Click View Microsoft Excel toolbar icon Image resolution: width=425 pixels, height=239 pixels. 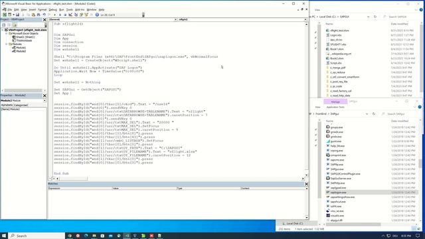pyautogui.click(x=5, y=15)
